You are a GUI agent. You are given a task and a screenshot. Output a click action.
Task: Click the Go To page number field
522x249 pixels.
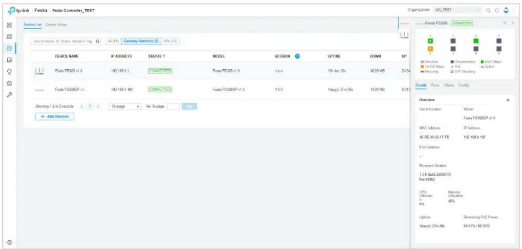tap(173, 106)
